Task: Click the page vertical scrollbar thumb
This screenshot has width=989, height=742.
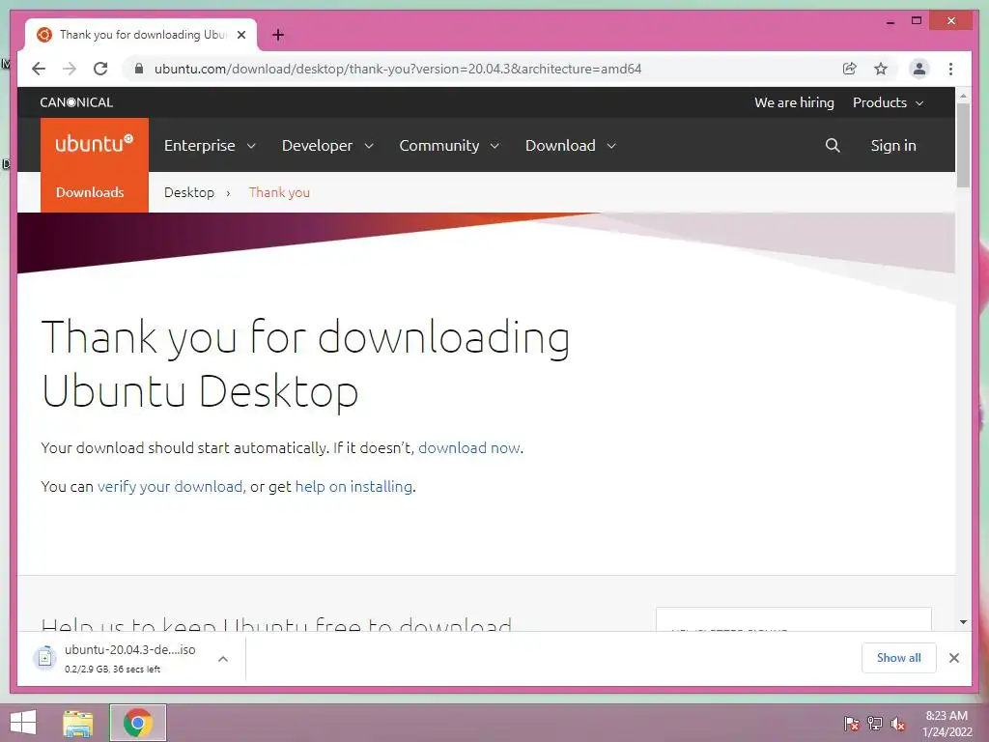Action: click(963, 145)
